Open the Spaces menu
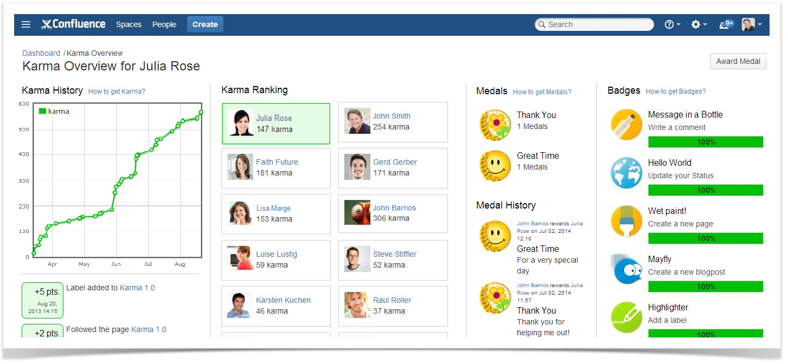Screen dimensions: 788x364 129,24
